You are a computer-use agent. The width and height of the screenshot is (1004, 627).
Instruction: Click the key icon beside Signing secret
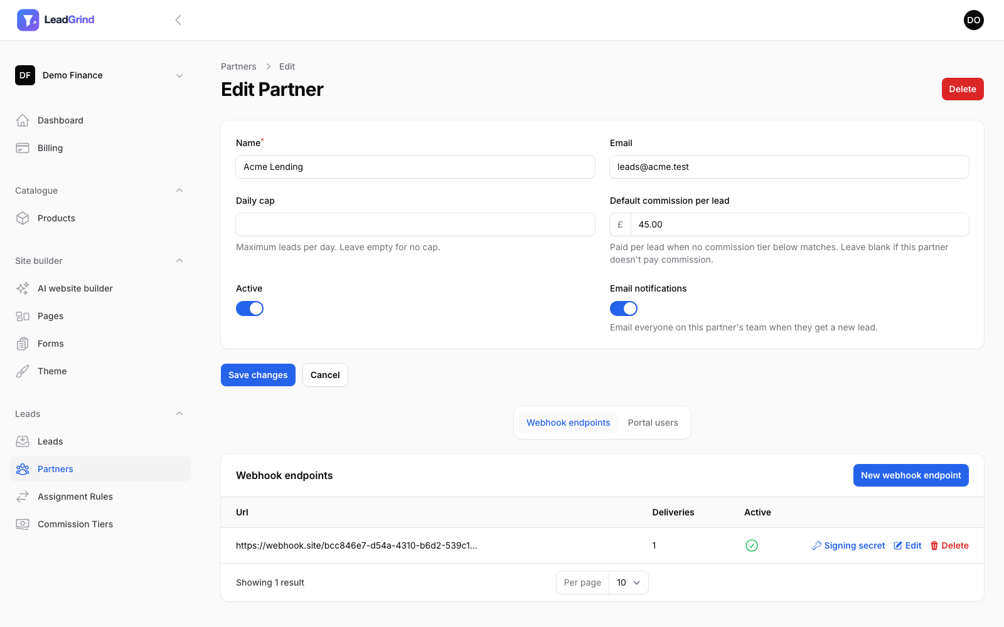coord(817,545)
